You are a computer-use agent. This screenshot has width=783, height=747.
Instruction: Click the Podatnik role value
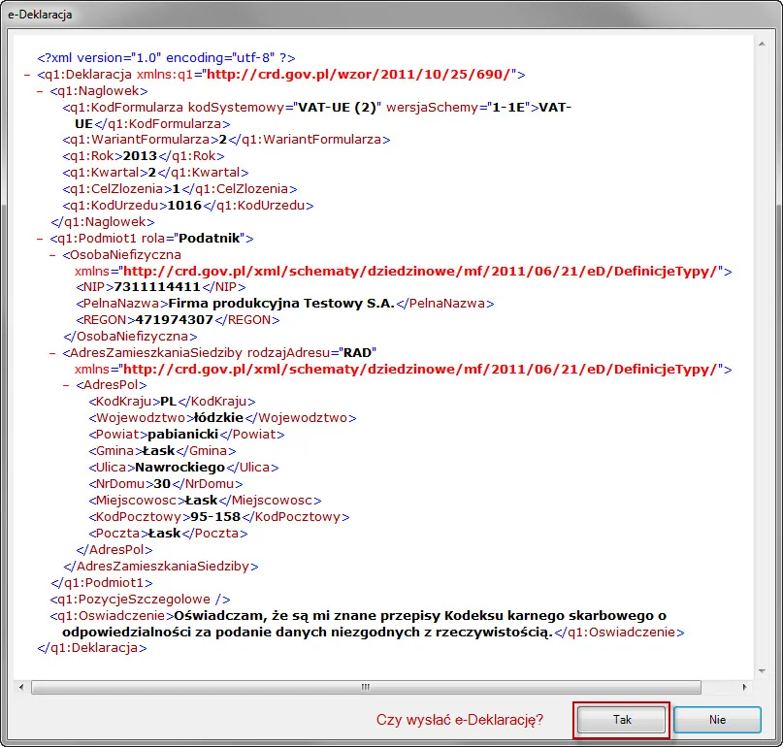pos(210,239)
